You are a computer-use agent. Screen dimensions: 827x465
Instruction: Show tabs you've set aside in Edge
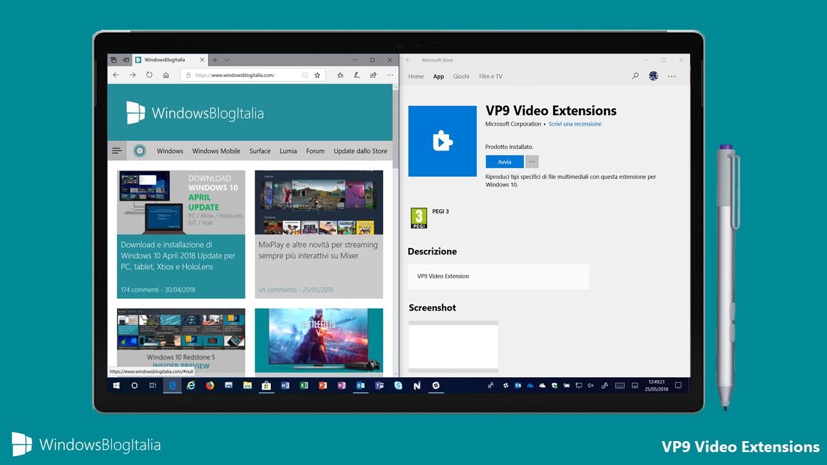point(113,59)
